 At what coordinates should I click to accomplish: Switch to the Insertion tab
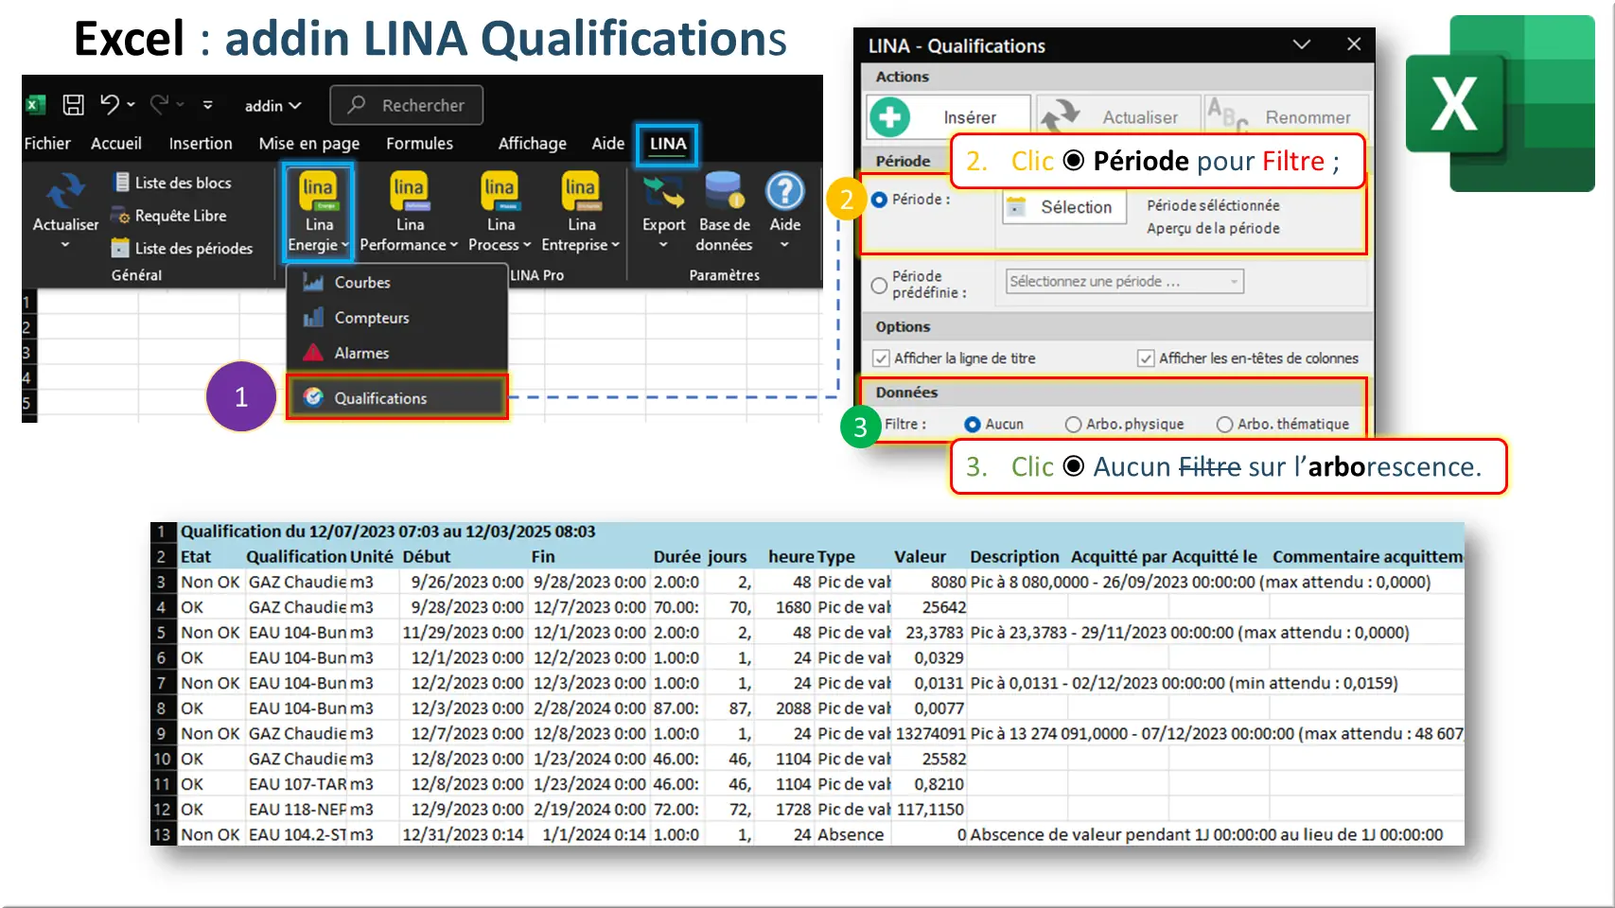click(201, 143)
